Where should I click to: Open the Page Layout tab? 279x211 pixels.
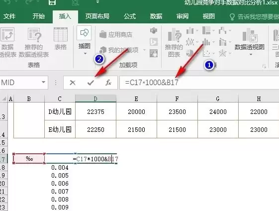point(97,16)
